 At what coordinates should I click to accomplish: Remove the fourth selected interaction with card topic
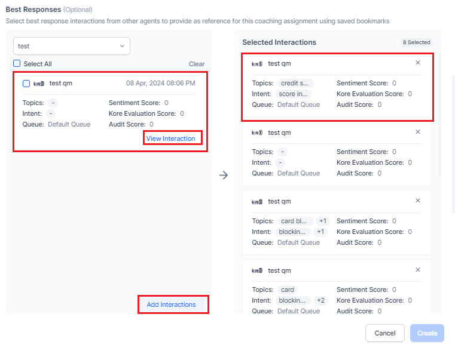click(418, 270)
